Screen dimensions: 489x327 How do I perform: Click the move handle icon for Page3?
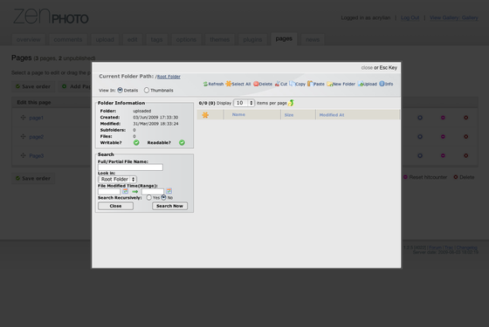[23, 155]
